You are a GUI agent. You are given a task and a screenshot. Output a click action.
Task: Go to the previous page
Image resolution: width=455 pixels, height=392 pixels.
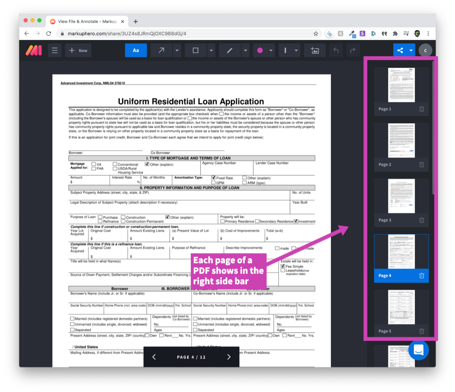tap(154, 357)
